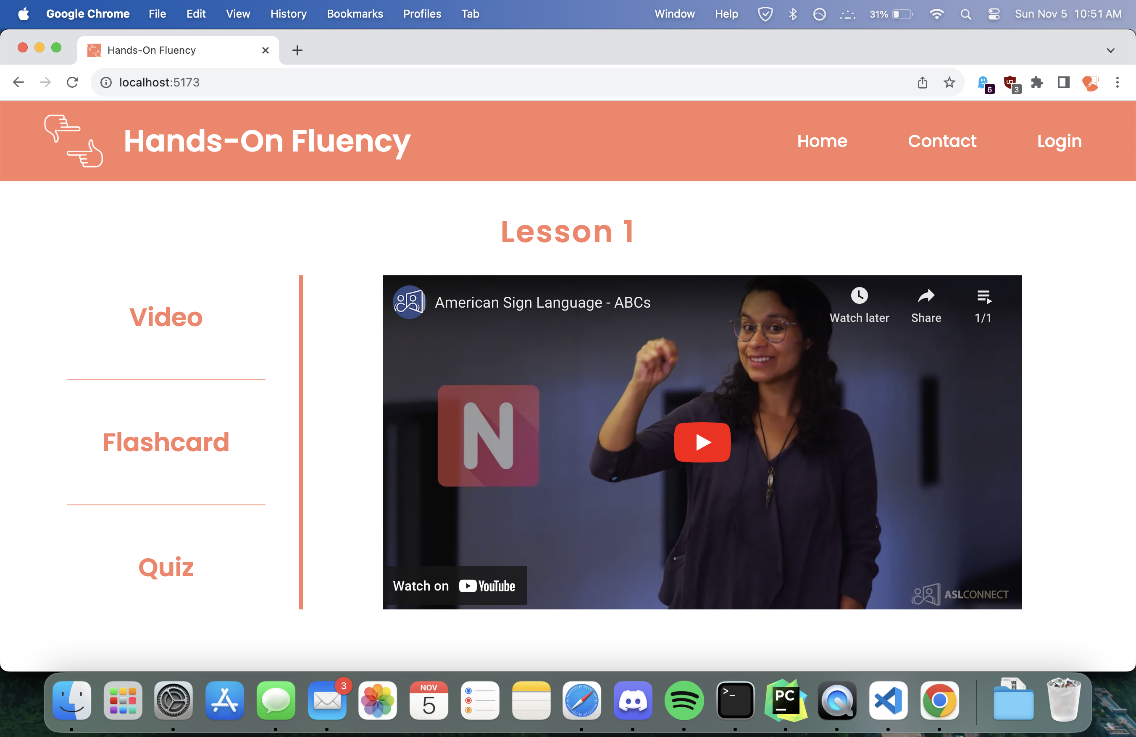Open macOS Control Center toggles
1136x737 pixels.
pos(993,14)
